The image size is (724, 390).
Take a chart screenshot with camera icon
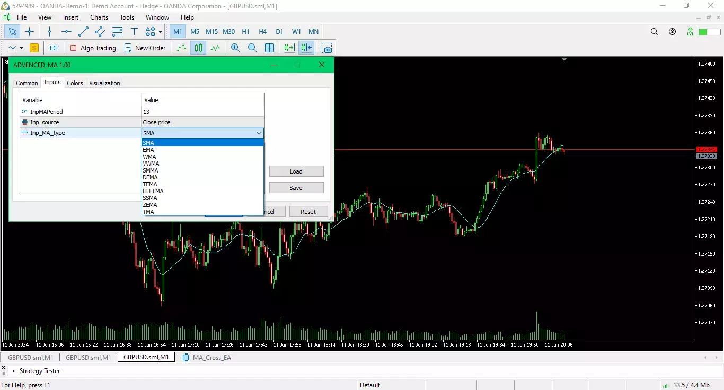(327, 48)
